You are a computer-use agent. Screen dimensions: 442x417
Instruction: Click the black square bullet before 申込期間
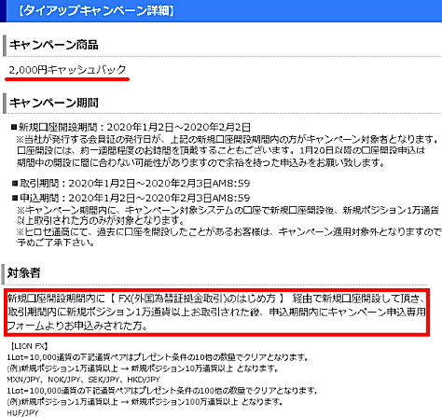click(15, 198)
